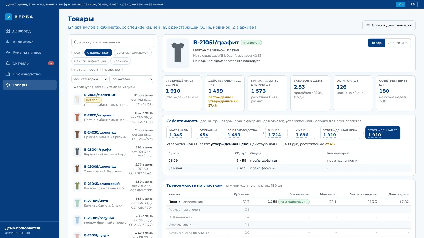424x238 pixels.
Task: Switch language to EN
Action: point(413,4)
